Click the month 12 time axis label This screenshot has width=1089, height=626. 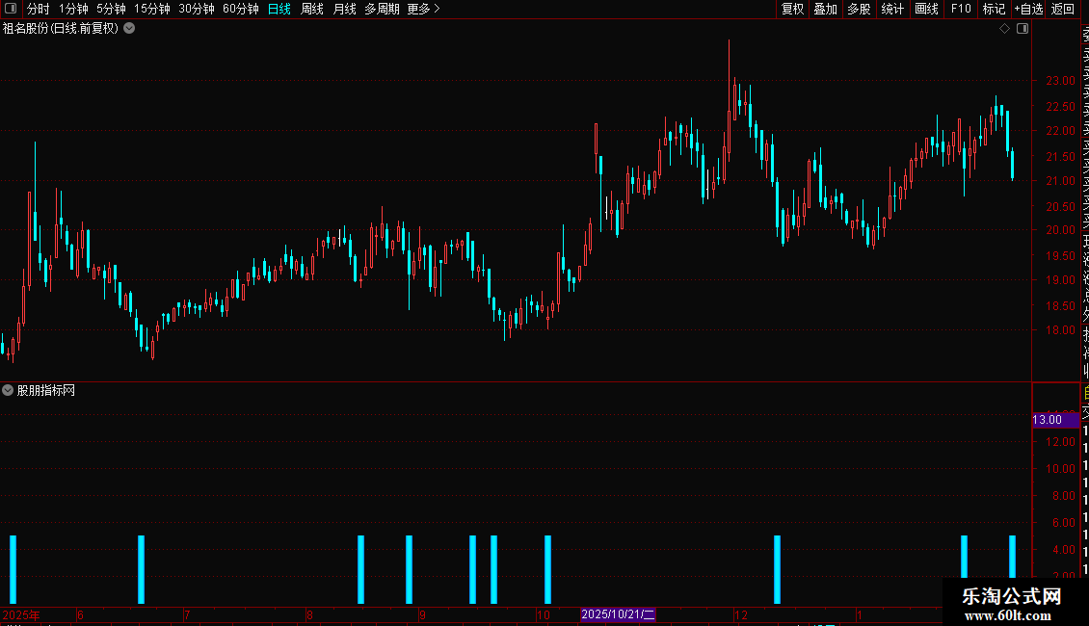click(x=741, y=614)
